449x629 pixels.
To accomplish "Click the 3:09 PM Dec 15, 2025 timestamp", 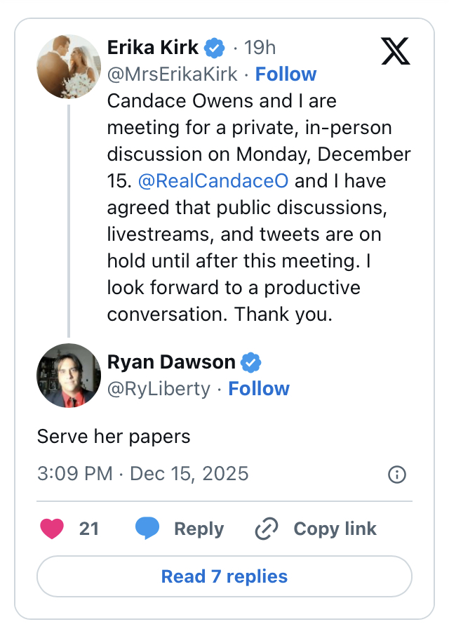I will coord(142,473).
